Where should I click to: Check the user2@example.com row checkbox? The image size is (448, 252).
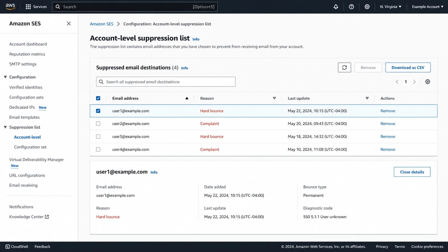[x=98, y=124]
